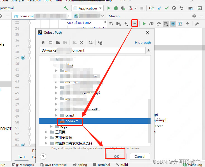Update project via Git arrow icon

pos(159,8)
